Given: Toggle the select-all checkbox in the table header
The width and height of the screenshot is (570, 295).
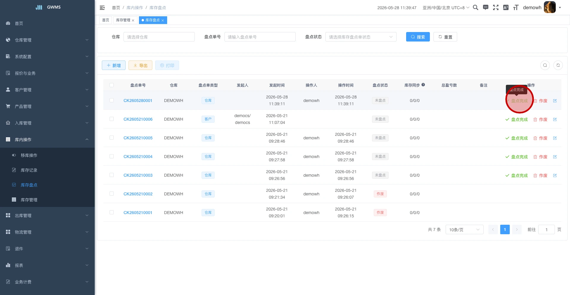Looking at the screenshot, I should 112,85.
